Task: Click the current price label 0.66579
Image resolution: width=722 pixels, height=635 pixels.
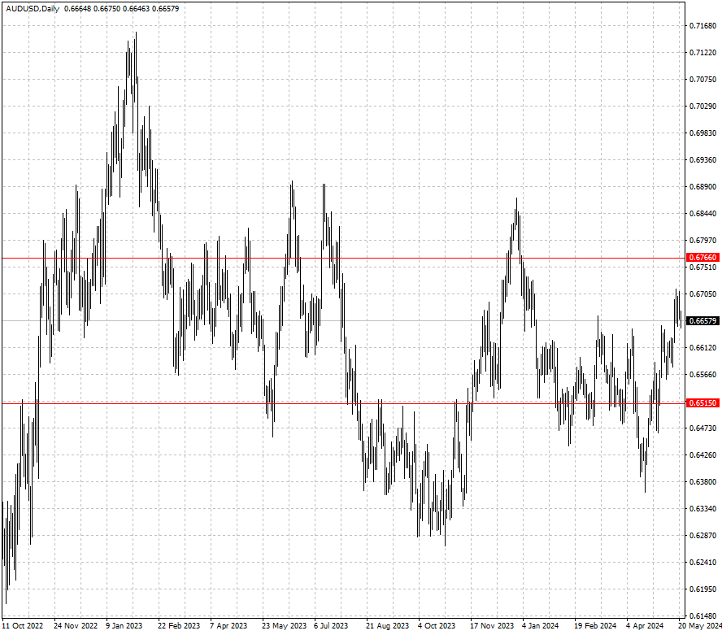Action: (x=702, y=321)
